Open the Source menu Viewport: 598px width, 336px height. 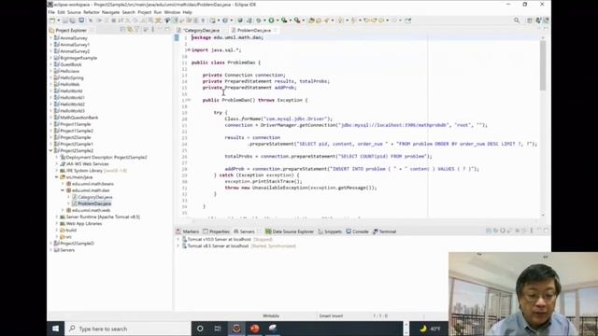point(74,12)
